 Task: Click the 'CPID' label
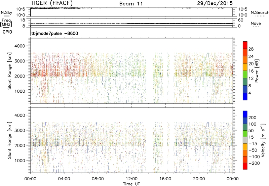[7, 32]
